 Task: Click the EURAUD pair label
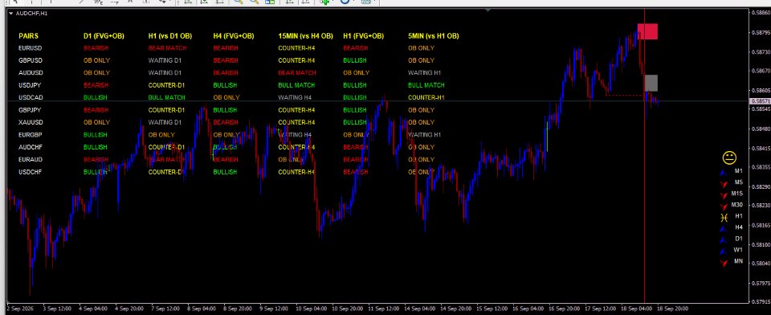[x=31, y=159]
